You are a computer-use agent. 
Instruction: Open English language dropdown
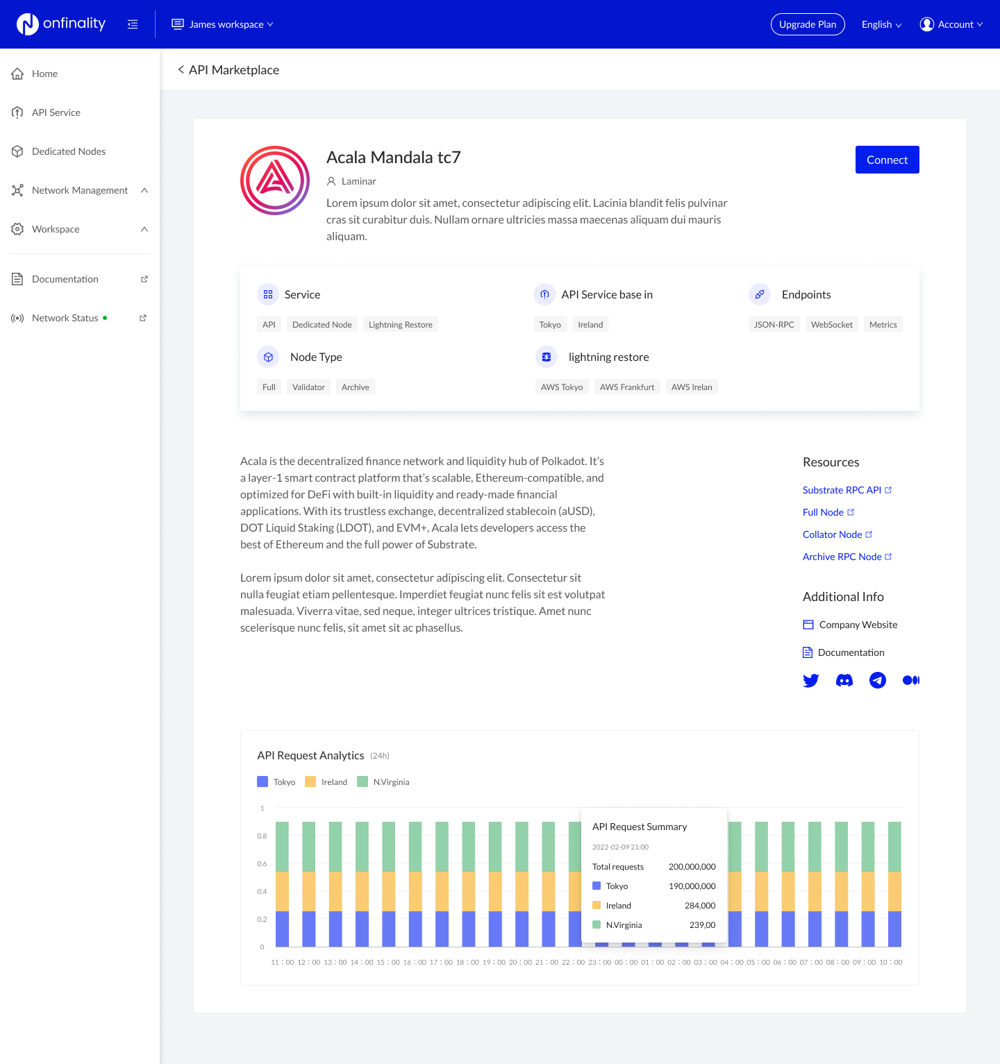(x=881, y=24)
